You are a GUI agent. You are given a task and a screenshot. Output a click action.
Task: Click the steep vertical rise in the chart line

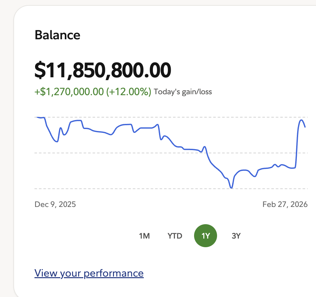[x=297, y=144]
